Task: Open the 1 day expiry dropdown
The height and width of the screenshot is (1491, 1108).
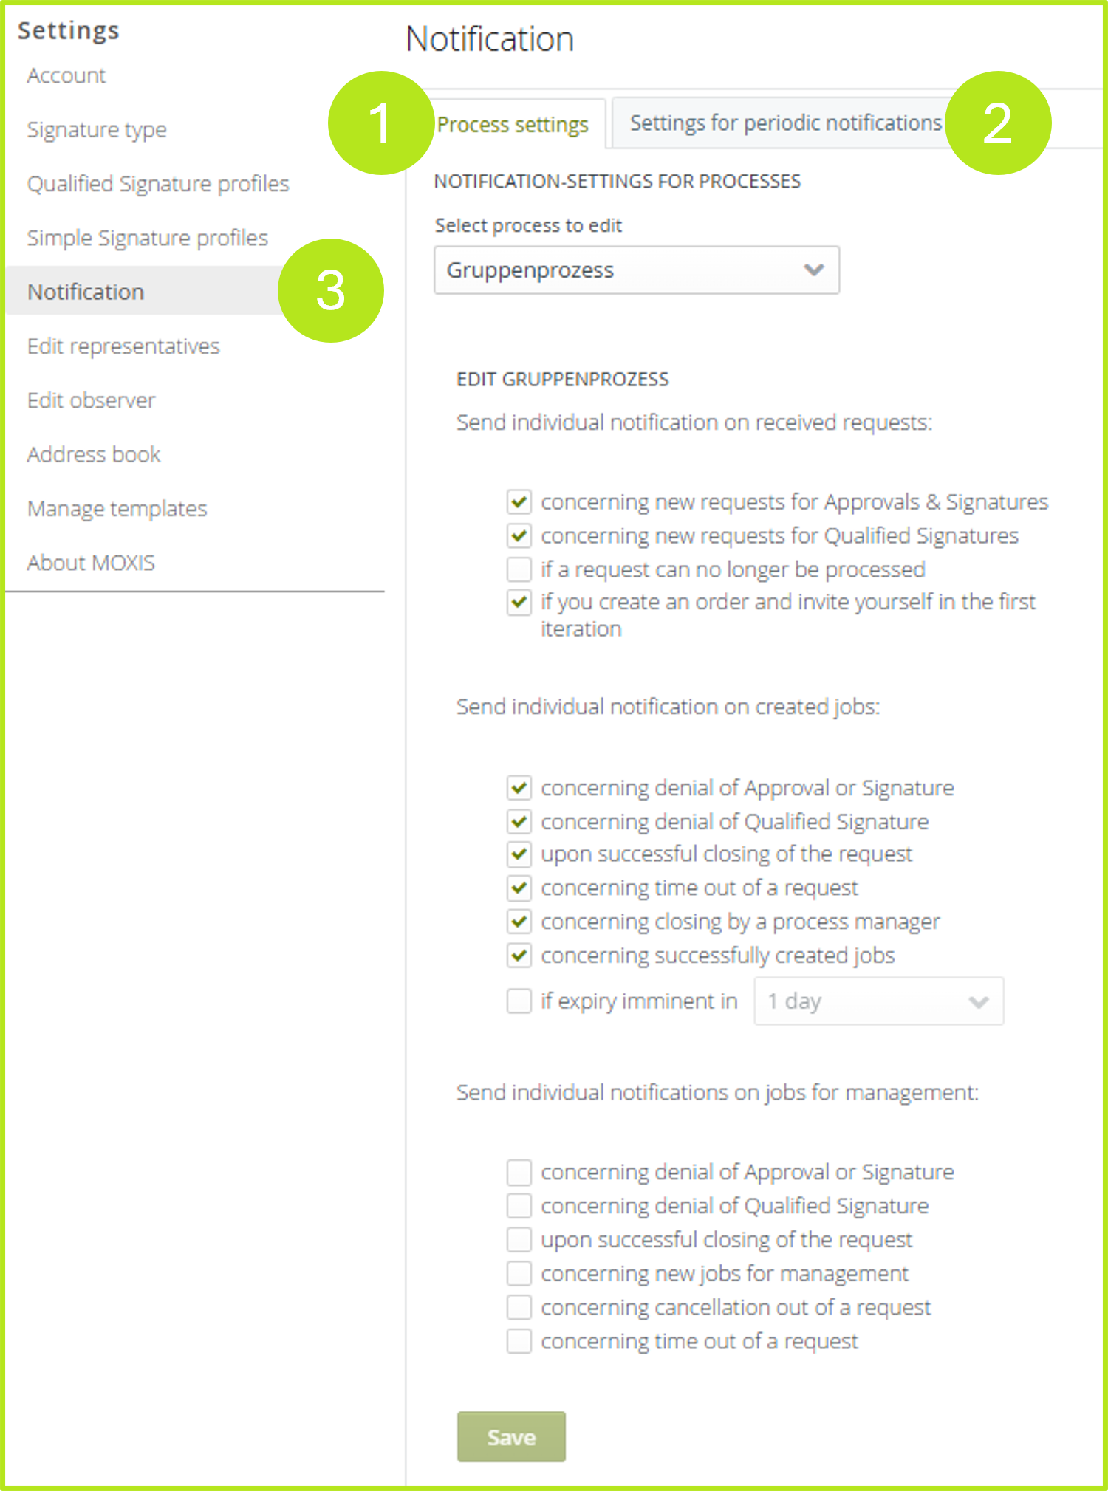Action: pyautogui.click(x=878, y=1001)
